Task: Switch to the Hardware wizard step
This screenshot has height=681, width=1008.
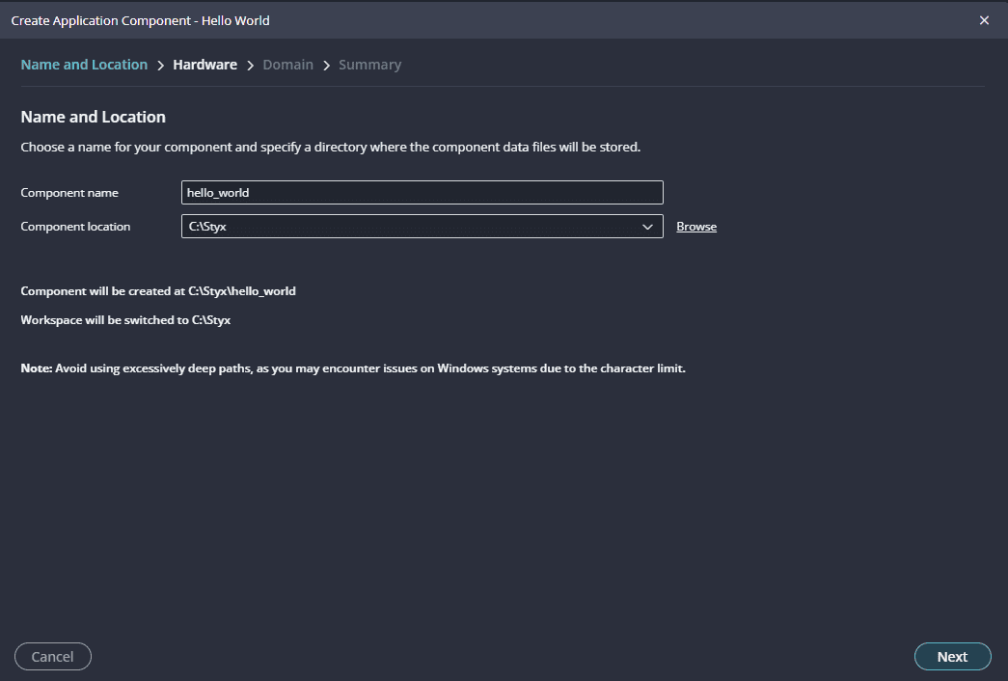Action: (x=204, y=65)
